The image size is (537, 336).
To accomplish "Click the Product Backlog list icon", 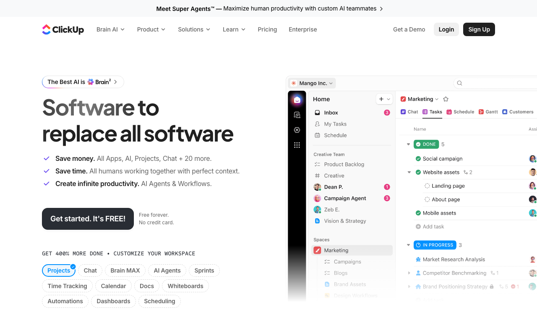I will pos(318,164).
